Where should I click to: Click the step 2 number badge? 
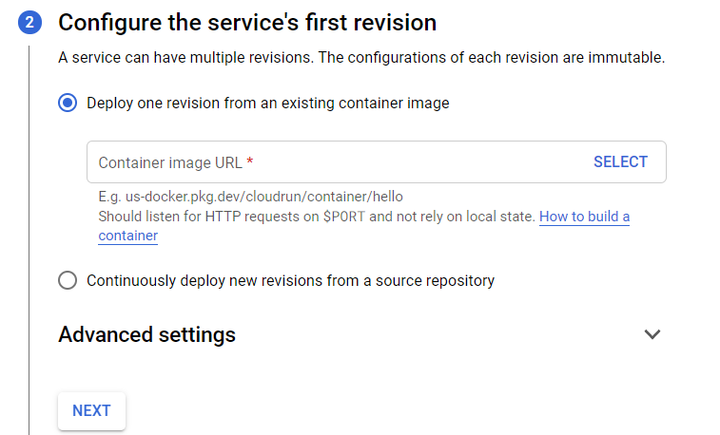coord(29,23)
